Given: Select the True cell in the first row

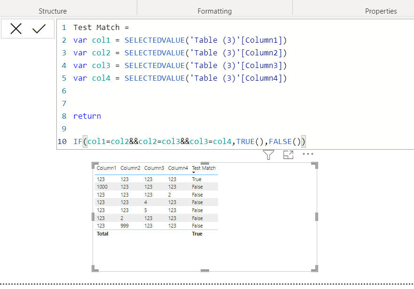Looking at the screenshot, I should 197,179.
